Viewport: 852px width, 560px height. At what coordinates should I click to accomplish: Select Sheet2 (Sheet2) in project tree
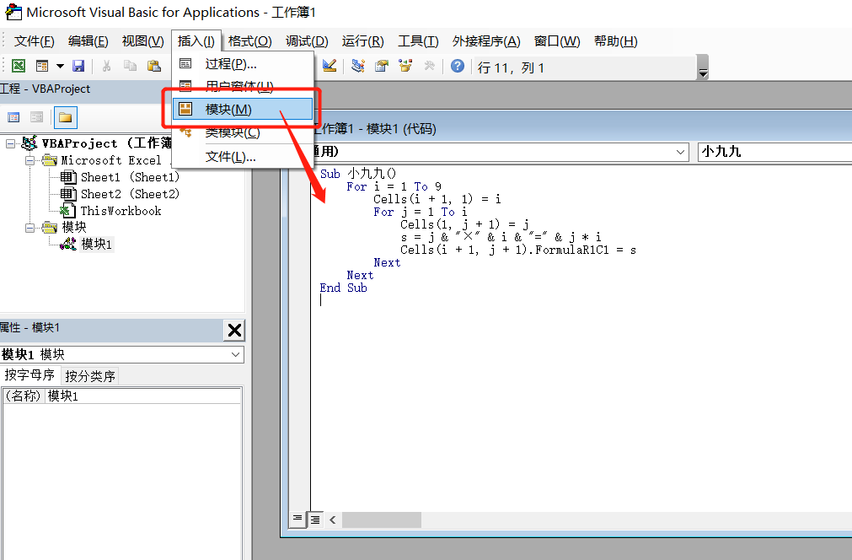(130, 194)
